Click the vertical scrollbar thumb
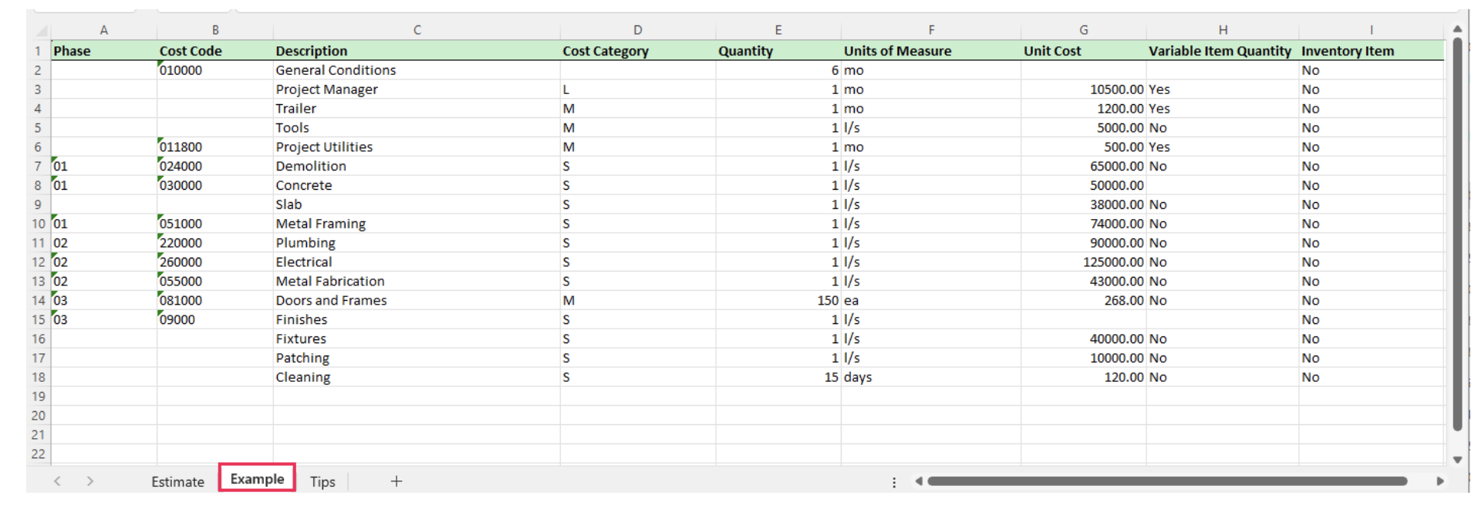Viewport: 1478px width, 506px height. click(x=1457, y=231)
